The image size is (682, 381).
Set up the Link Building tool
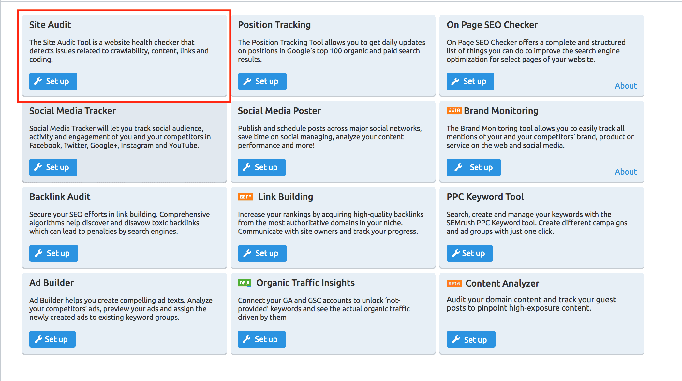[x=262, y=253]
